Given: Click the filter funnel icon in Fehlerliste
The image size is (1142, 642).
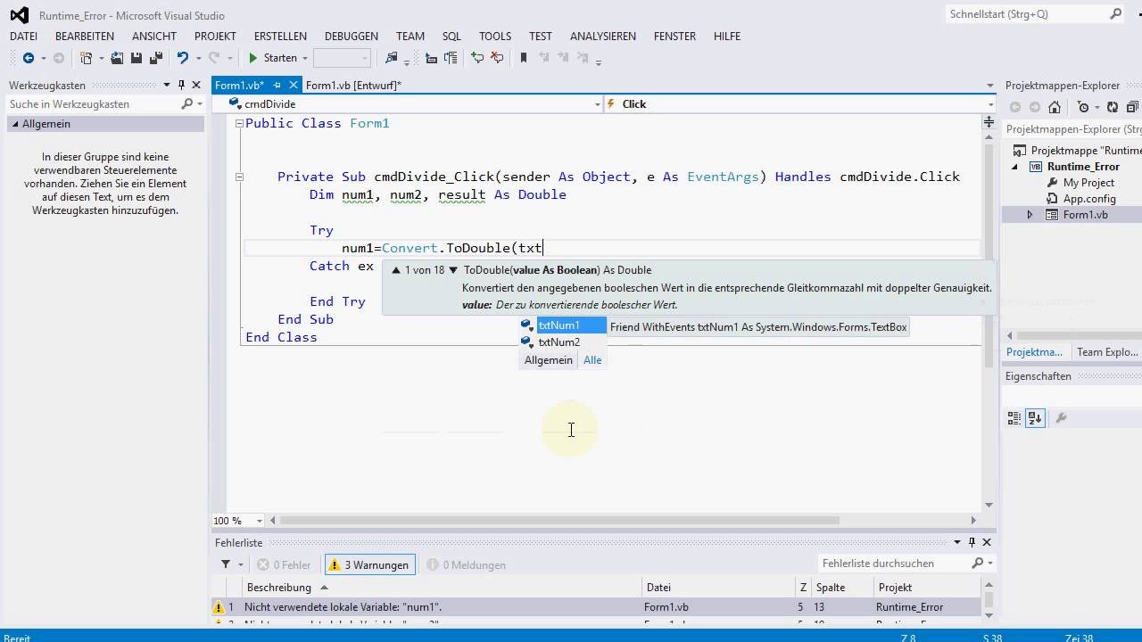Looking at the screenshot, I should click(226, 564).
